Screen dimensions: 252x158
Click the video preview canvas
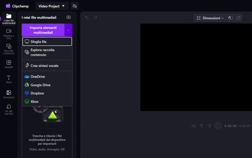click(196, 67)
